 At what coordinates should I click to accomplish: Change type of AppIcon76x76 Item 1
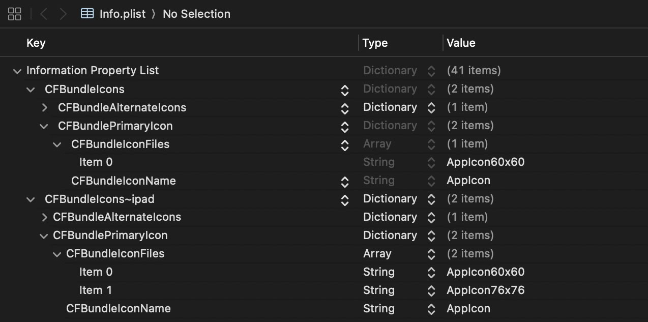(x=431, y=290)
